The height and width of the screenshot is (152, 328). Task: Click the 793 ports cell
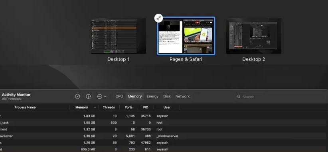[132, 142]
